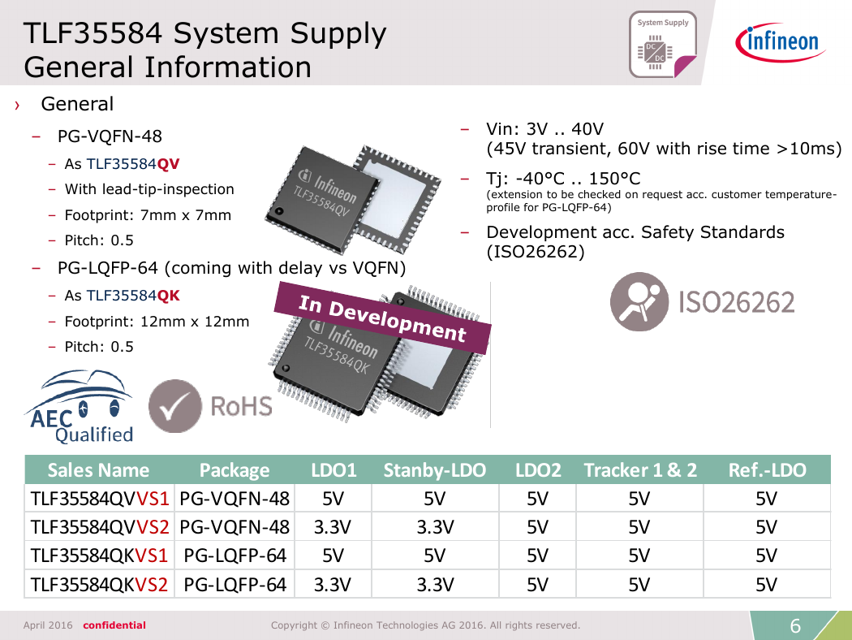Click the Sales Name column header
This screenshot has height=640, width=852.
pyautogui.click(x=98, y=469)
